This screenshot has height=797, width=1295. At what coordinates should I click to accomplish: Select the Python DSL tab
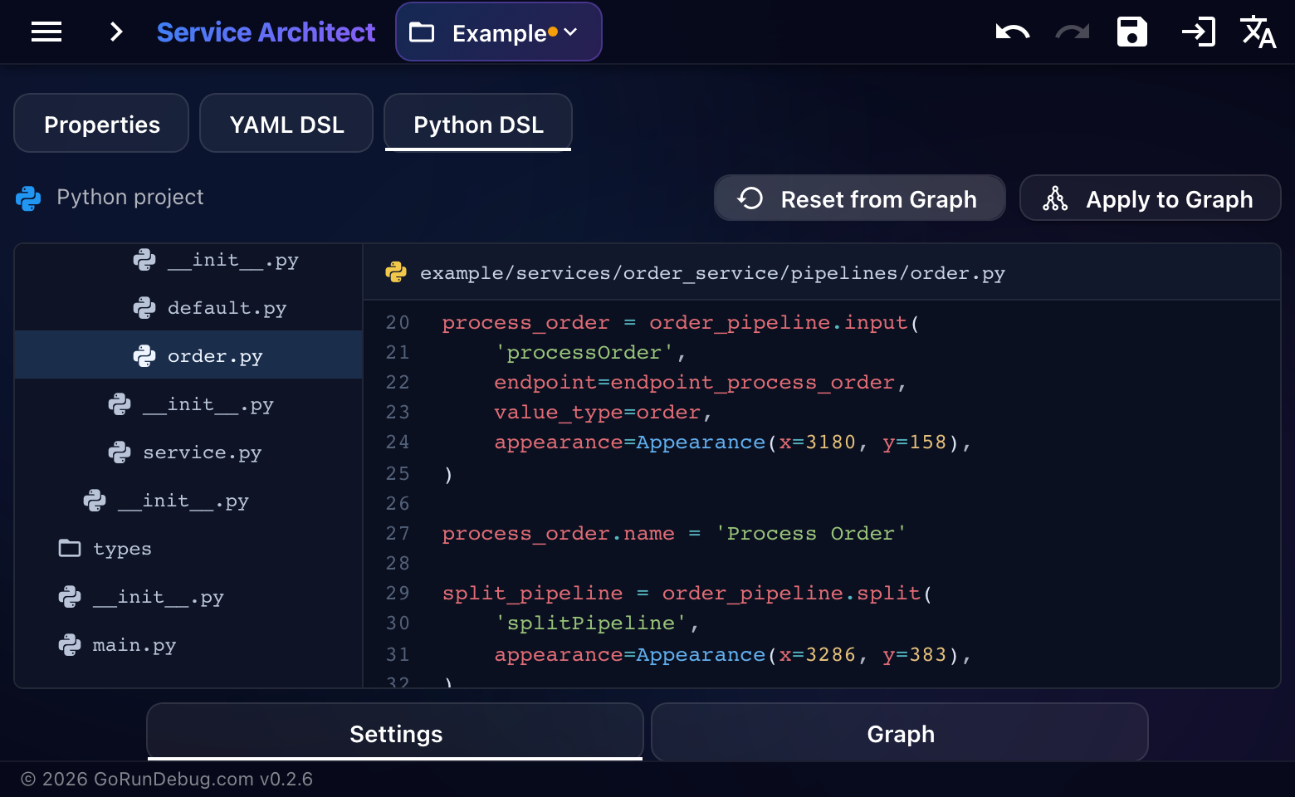(x=478, y=124)
